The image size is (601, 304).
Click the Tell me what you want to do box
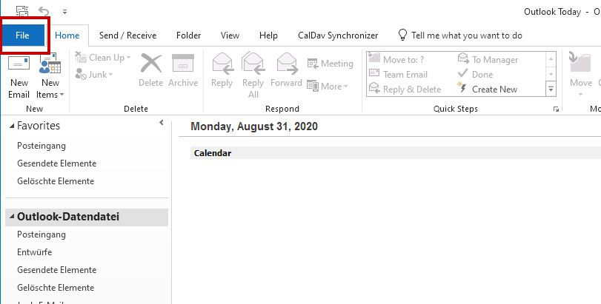[466, 36]
